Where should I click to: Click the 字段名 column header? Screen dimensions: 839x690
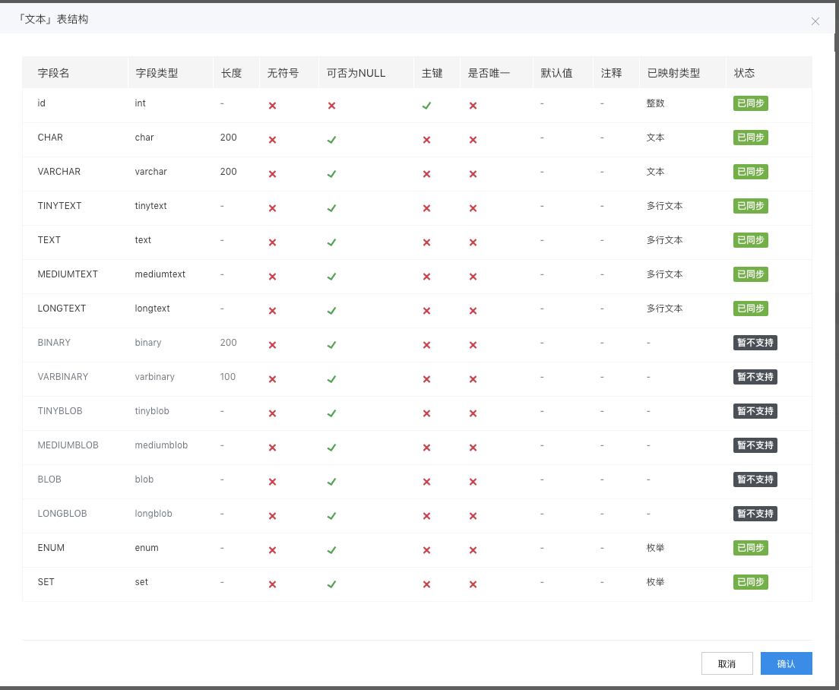click(x=54, y=74)
